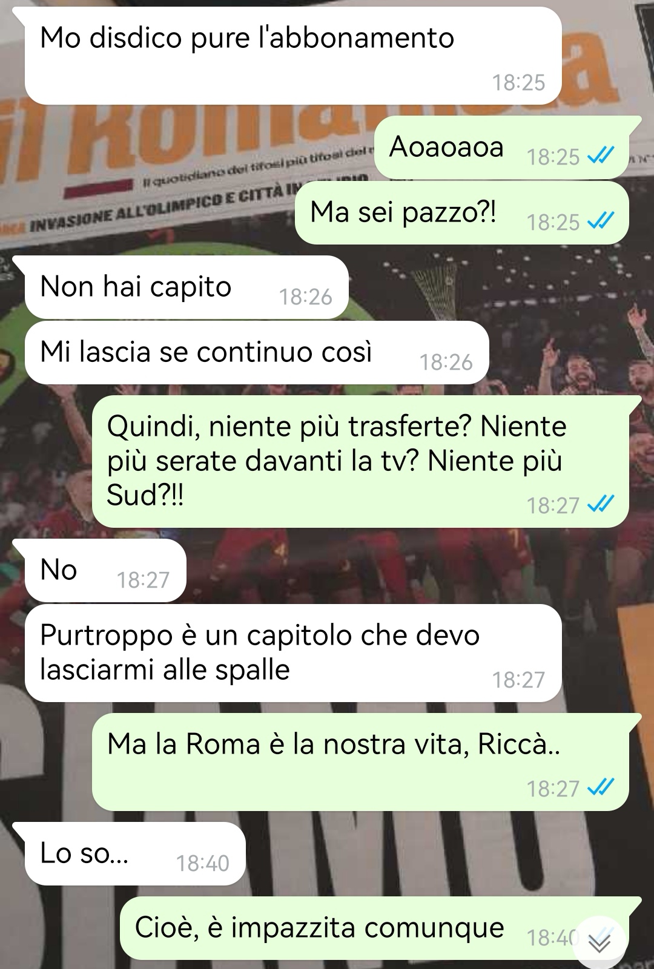This screenshot has width=654, height=969.
Task: Tap the 18:40 timestamp on 'Lo so...'
Action: coord(202,863)
